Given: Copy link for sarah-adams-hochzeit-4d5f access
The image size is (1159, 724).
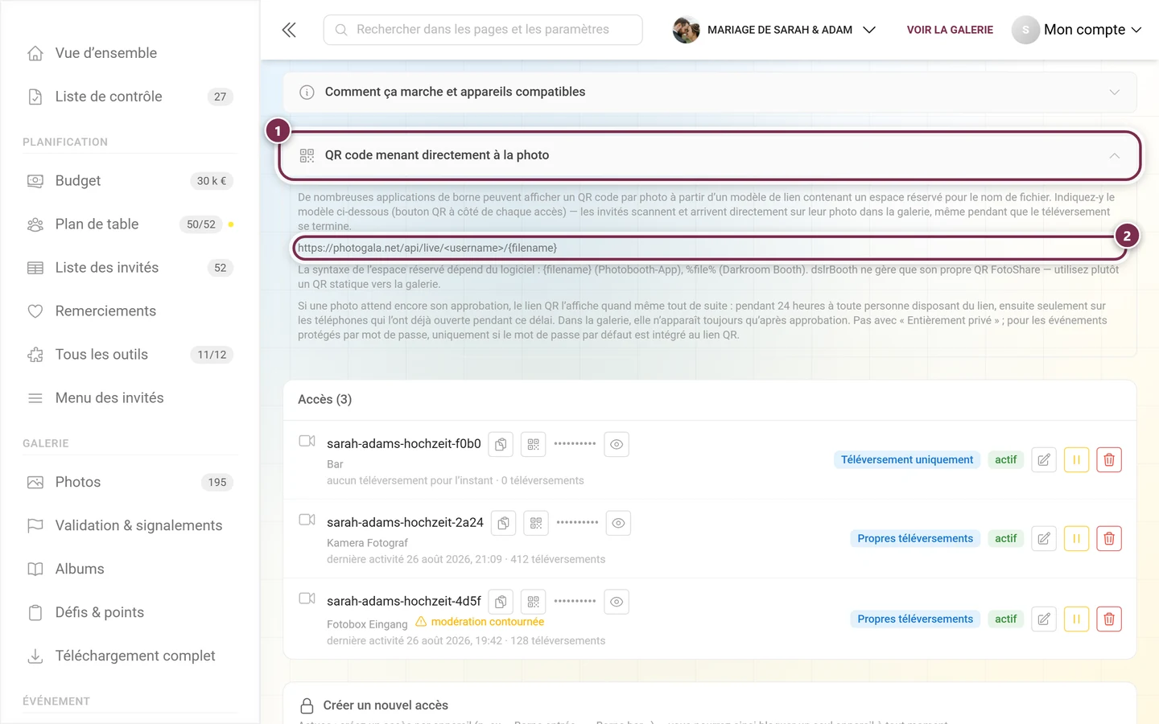Looking at the screenshot, I should click(501, 602).
